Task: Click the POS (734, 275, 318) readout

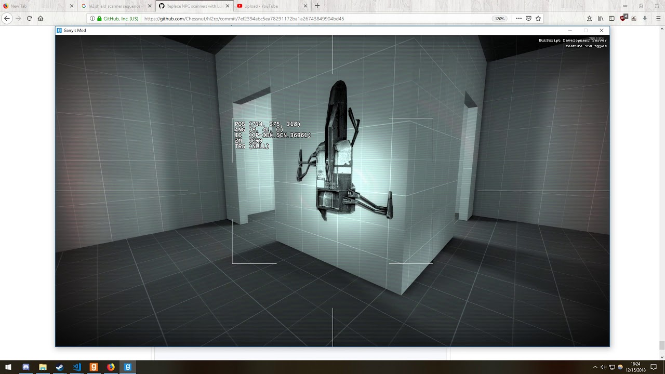Action: [x=268, y=124]
